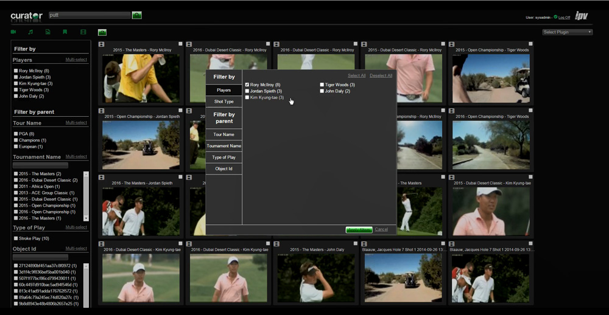Open the Select Plugin dropdown
Screen dimensions: 609x315
pos(568,32)
